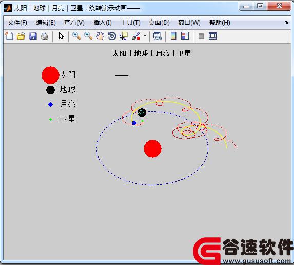Screen dimensions: 294x265
Task: Click the short black line beside 太阳 legend
Action: pyautogui.click(x=122, y=75)
